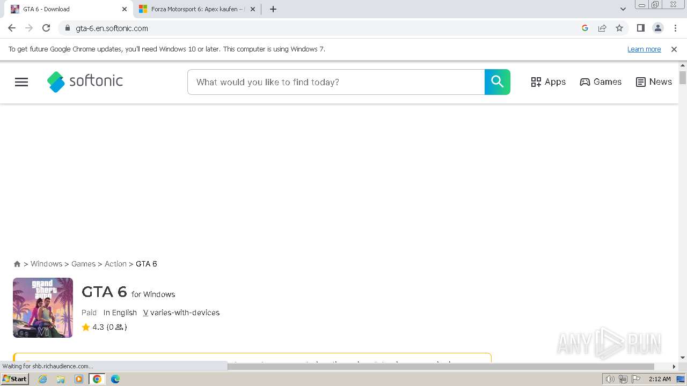687x386 pixels.
Task: Click the Action Center flag icon
Action: point(636,379)
